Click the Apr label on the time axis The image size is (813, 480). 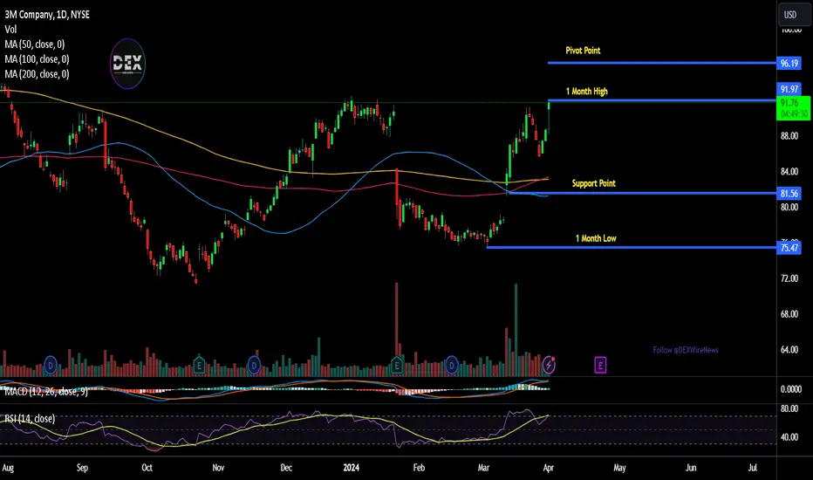pyautogui.click(x=548, y=468)
